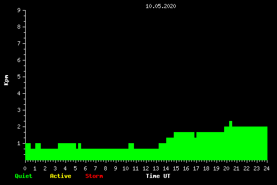Click the 1 on the Kpm axis
Viewport: 277px width, 185px height.
tap(19, 143)
